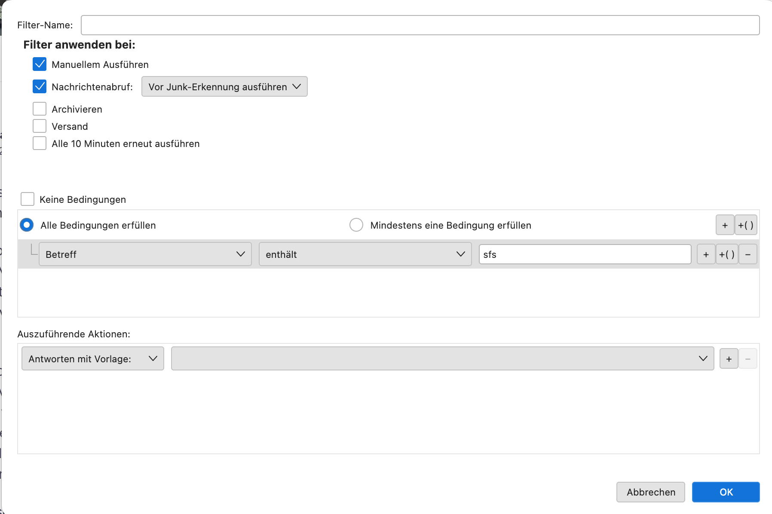Check the Versand option
This screenshot has width=772, height=514.
pos(40,126)
